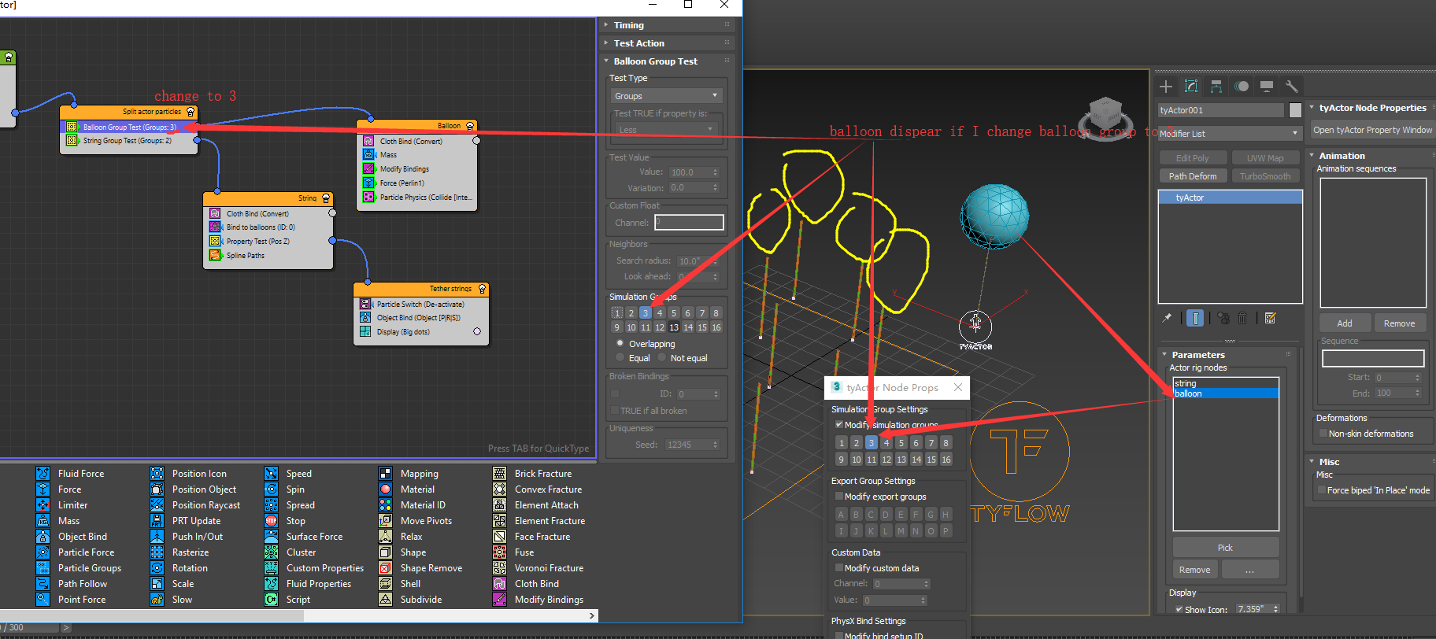Viewport: 1436px width, 639px height.
Task: Enable Non-skin deformations checkbox
Action: [x=1323, y=434]
